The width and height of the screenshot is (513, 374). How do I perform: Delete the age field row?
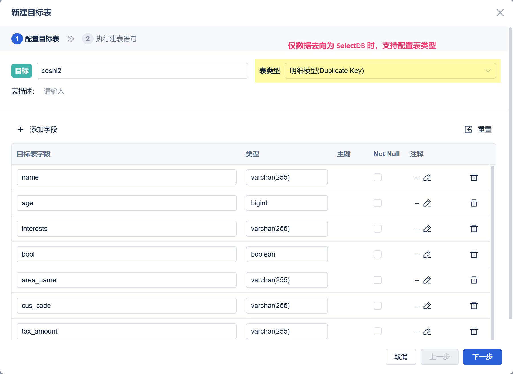click(x=474, y=203)
